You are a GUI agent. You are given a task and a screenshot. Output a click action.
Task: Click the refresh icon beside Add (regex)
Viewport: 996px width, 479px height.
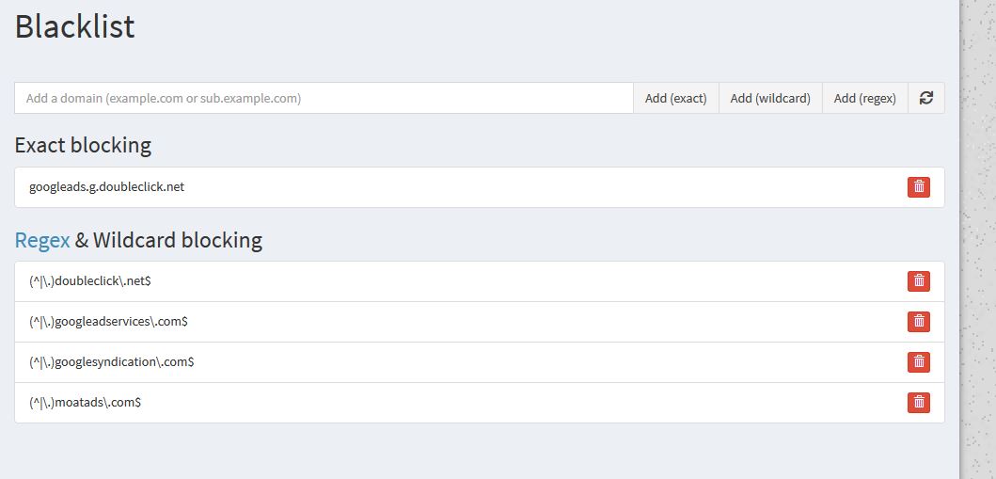(x=926, y=98)
